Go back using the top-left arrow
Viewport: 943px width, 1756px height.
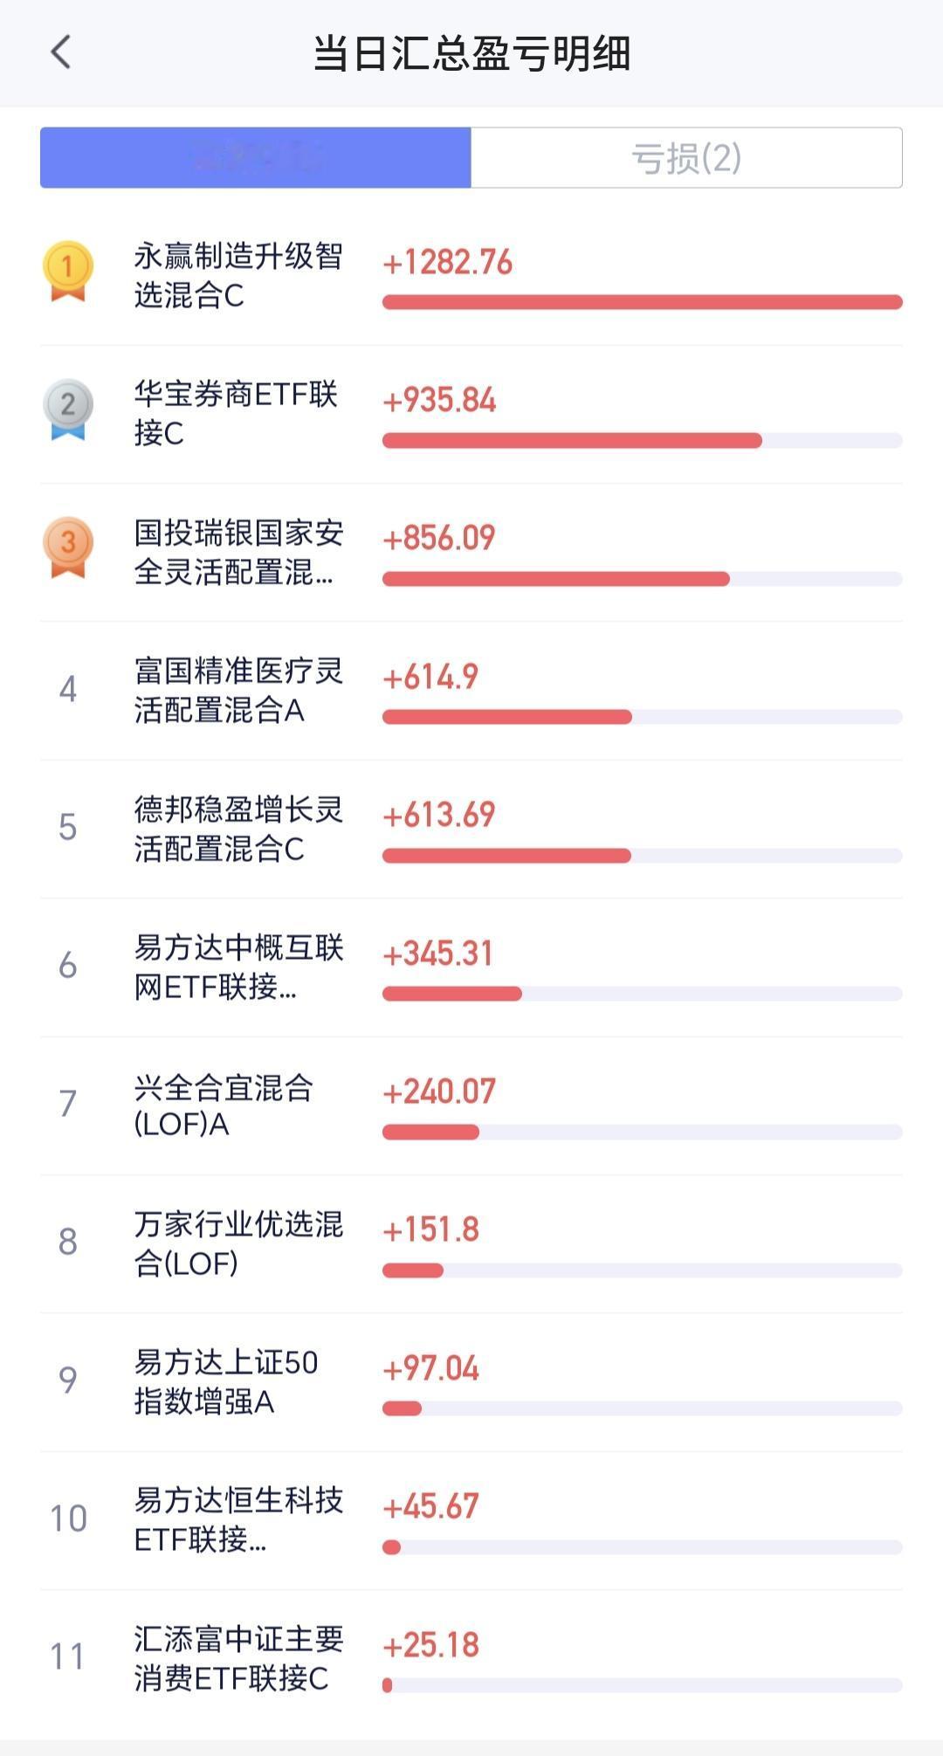[x=60, y=52]
